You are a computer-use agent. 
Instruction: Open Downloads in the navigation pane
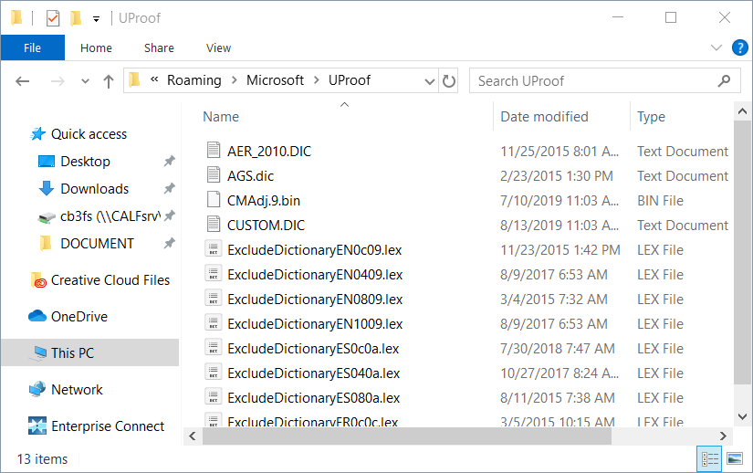94,189
